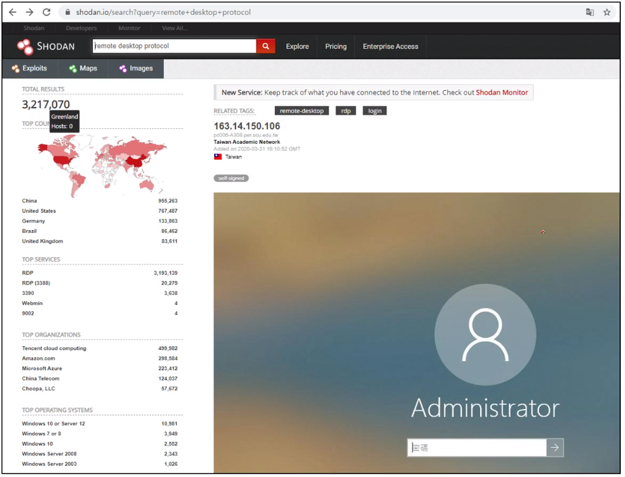Click the password field in RDP screenshot
Image resolution: width=625 pixels, height=477 pixels.
coord(477,448)
